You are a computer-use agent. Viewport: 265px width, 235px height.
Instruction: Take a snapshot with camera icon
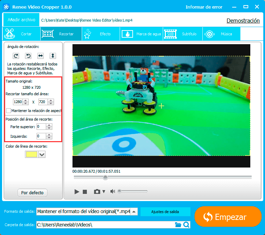(x=97, y=191)
